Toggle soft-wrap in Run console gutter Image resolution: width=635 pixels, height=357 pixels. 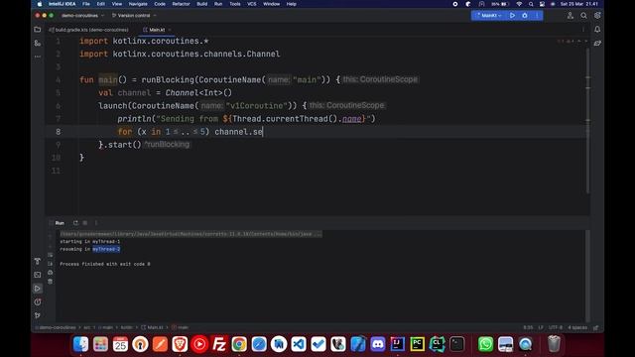pos(51,255)
